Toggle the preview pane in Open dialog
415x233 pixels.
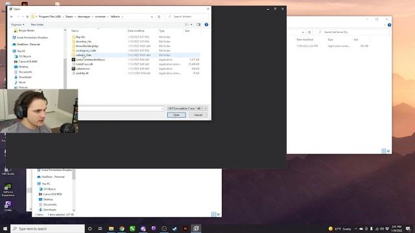(198, 25)
